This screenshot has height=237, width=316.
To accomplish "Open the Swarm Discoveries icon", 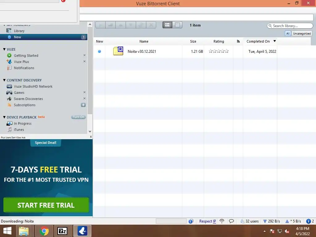I will tap(9, 99).
